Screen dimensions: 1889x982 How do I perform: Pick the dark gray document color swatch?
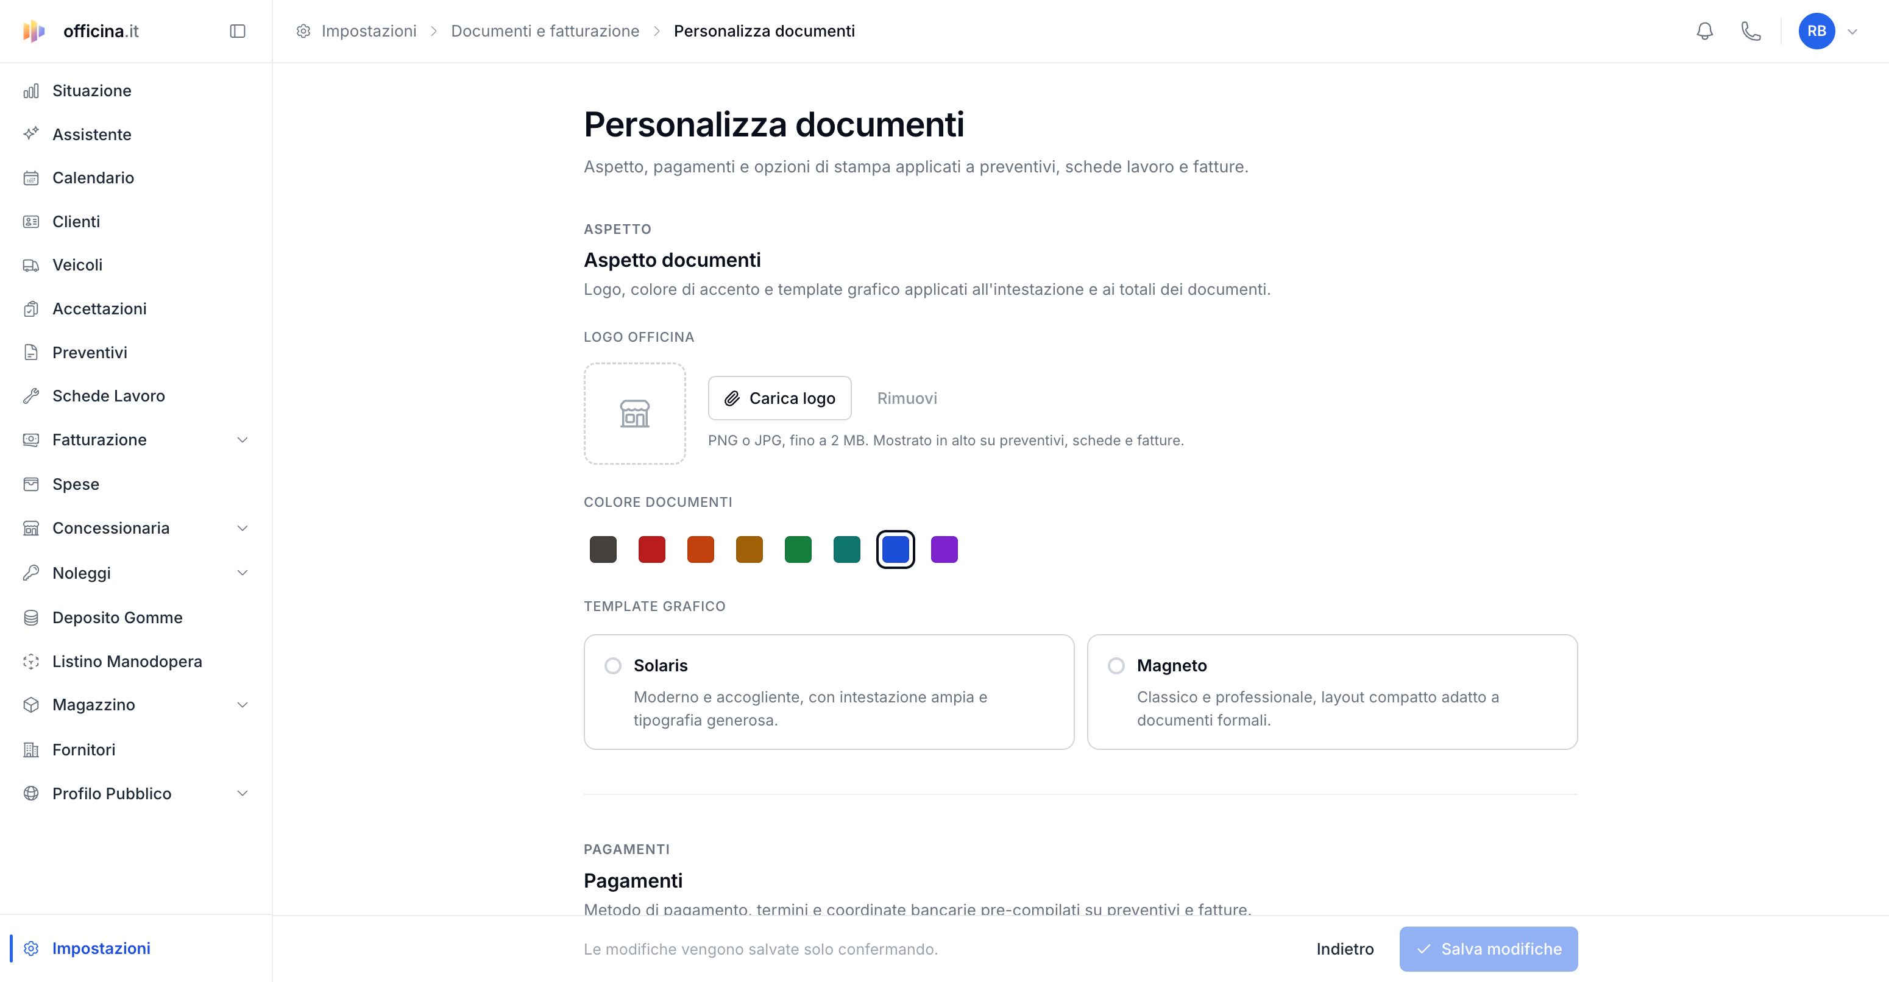coord(603,549)
